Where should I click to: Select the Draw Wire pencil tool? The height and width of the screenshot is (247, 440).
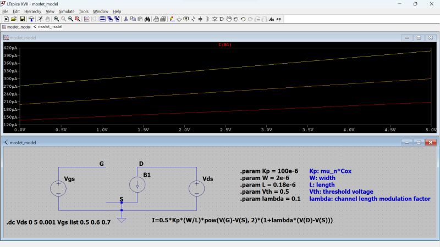click(172, 19)
